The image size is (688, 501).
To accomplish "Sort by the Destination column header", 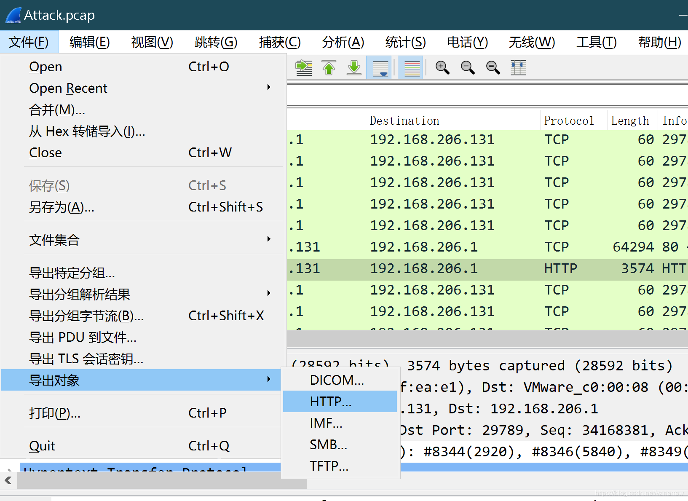I will pyautogui.click(x=453, y=121).
